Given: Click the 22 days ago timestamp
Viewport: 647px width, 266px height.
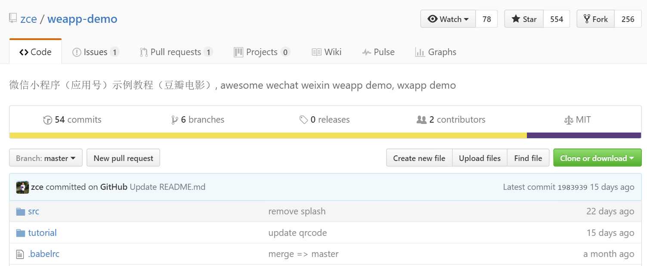Looking at the screenshot, I should pos(610,211).
